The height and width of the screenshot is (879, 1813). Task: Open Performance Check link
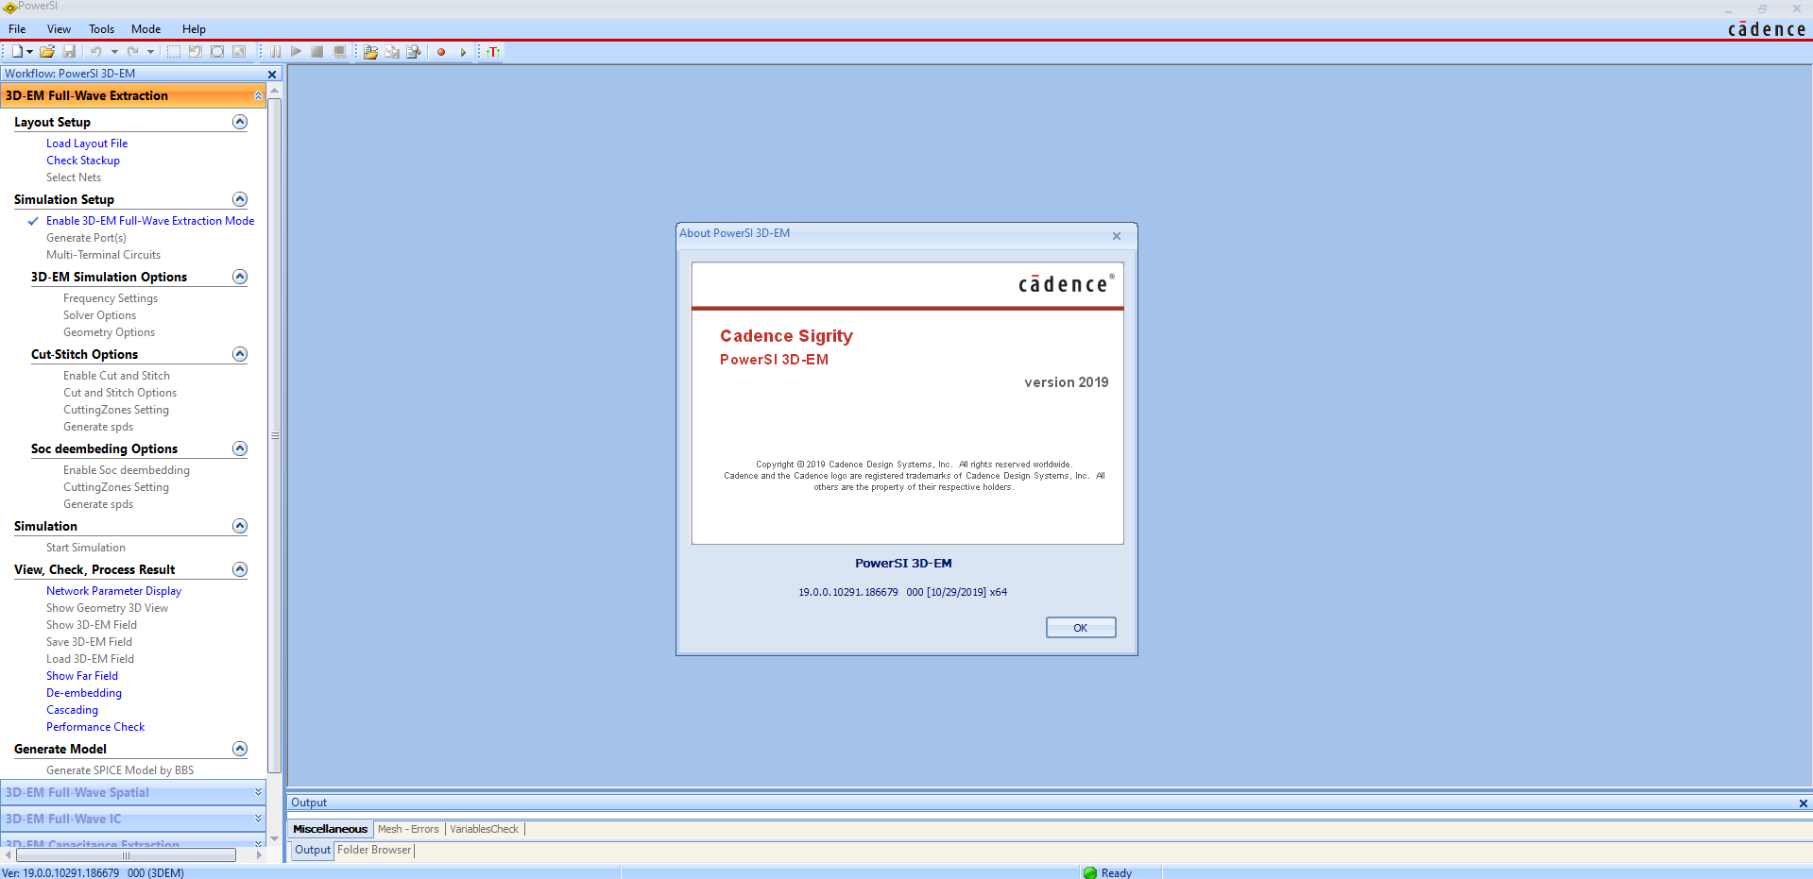95,727
